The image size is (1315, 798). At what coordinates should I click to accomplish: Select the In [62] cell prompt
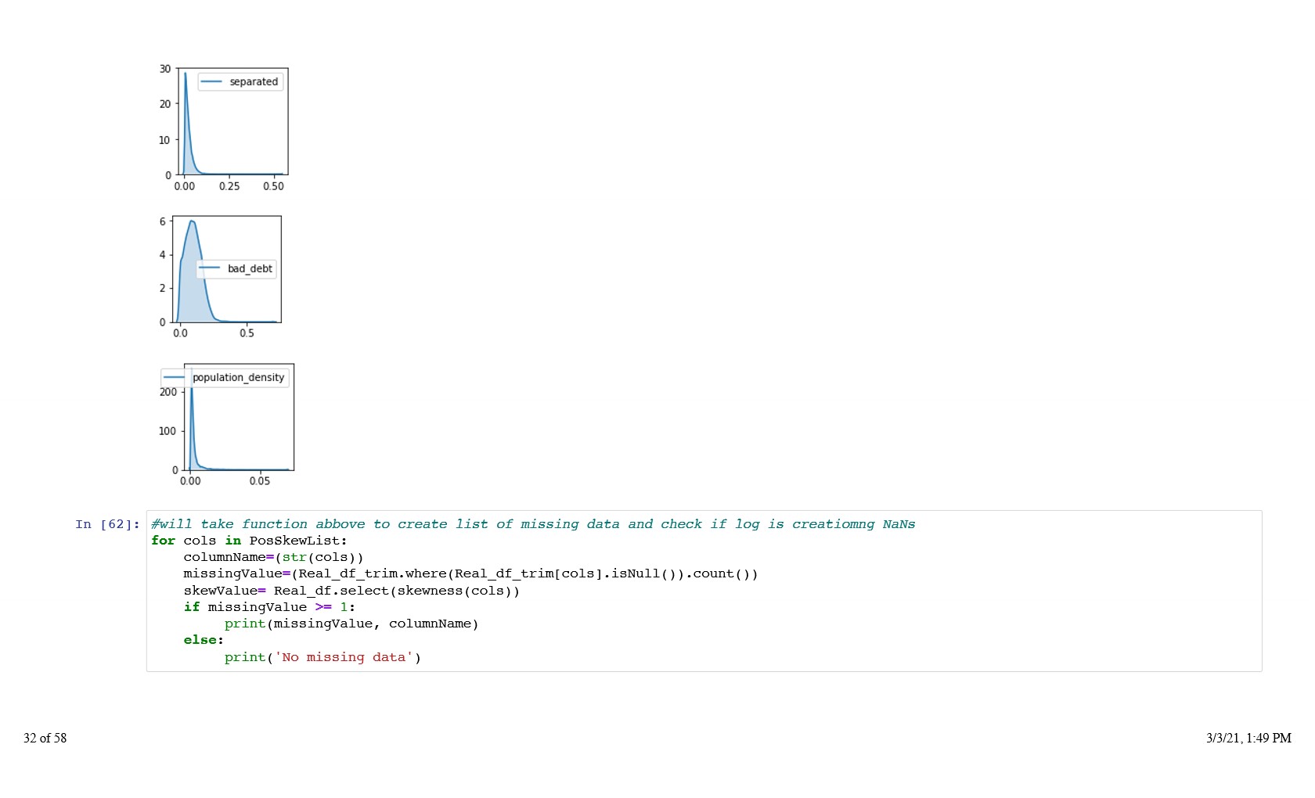[107, 524]
